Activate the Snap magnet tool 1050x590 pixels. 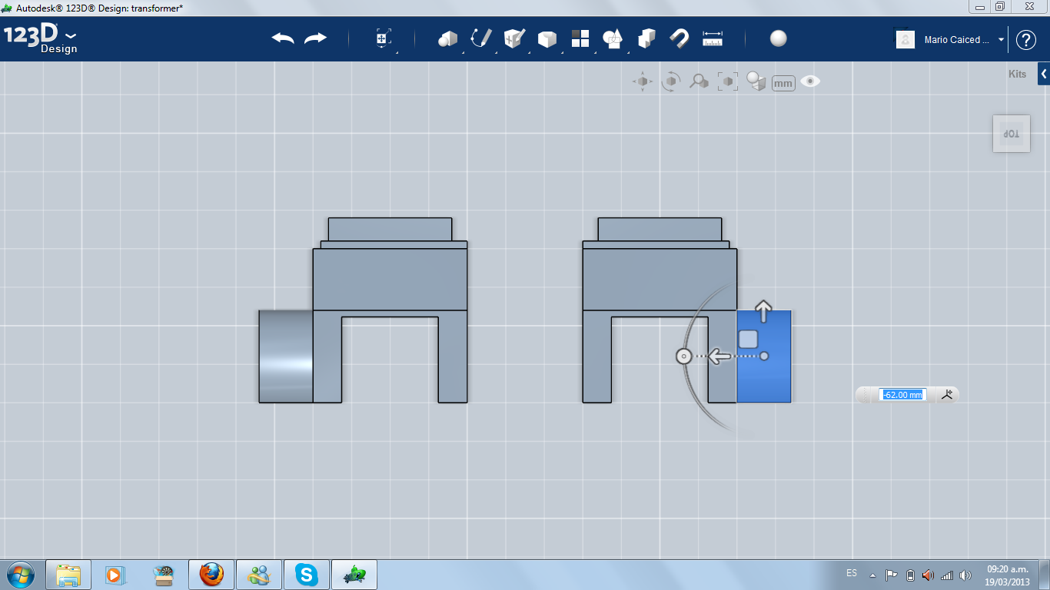[x=679, y=38]
